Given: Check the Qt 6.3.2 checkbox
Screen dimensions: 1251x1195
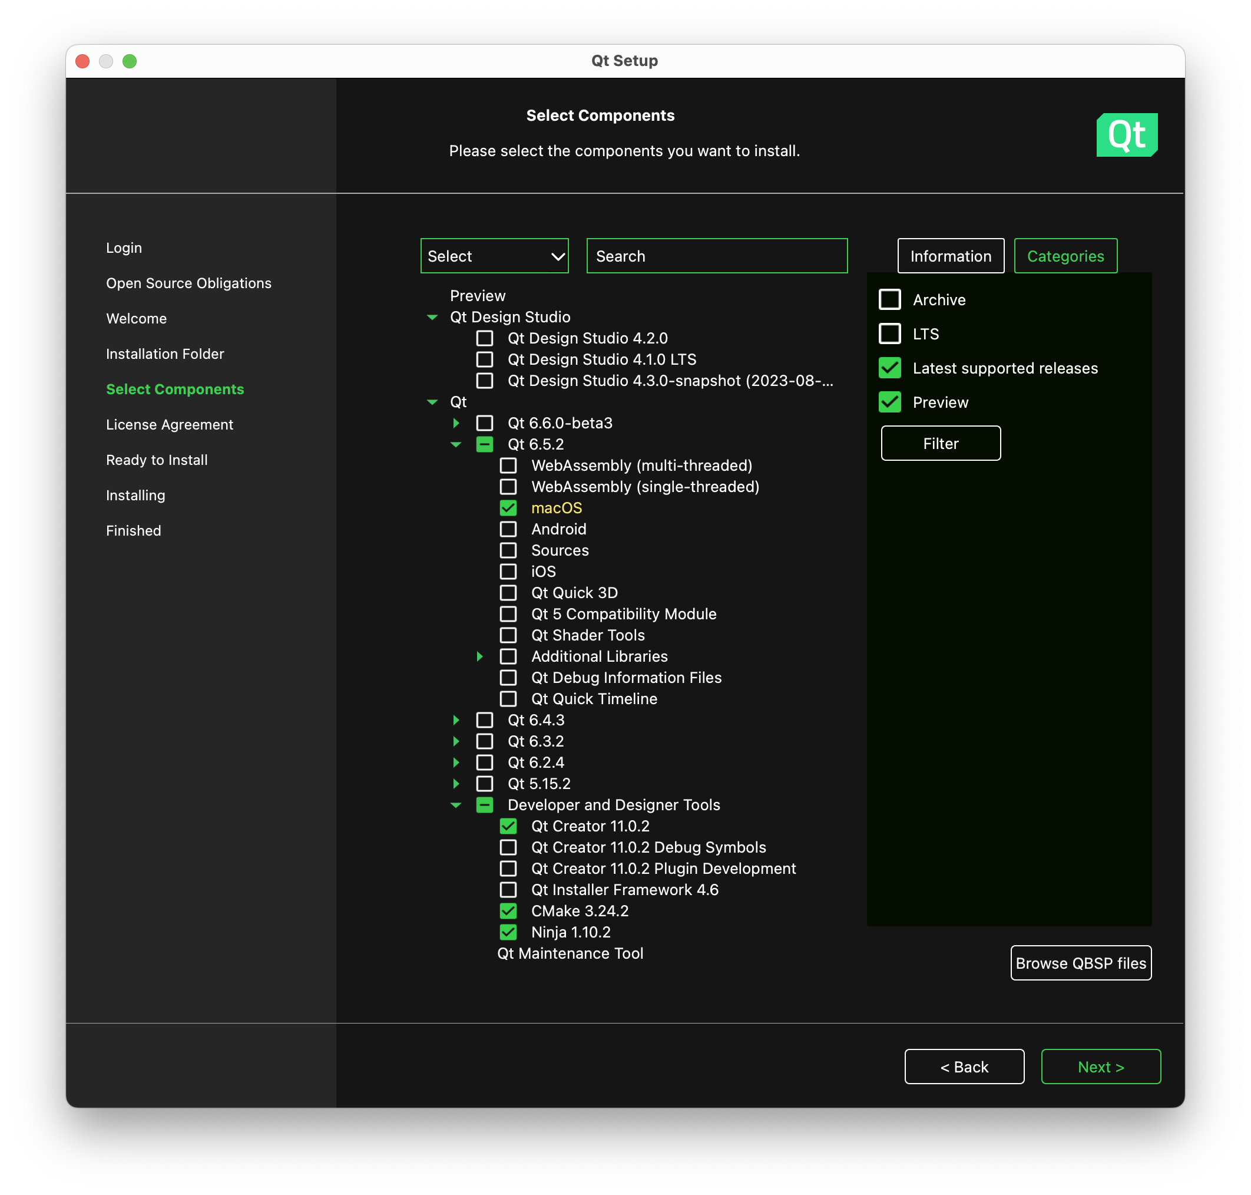Looking at the screenshot, I should point(485,741).
